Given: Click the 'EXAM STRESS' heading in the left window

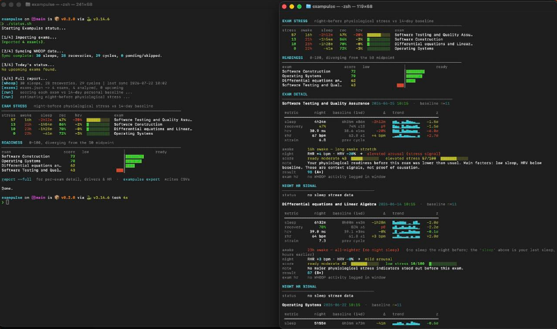Looking at the screenshot, I should click(14, 106).
